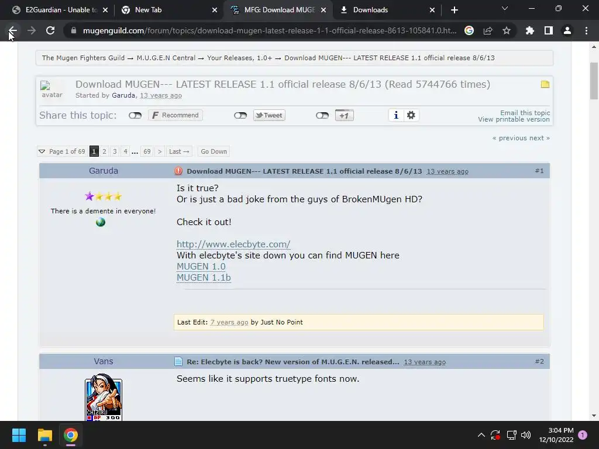Click the share info icon
599x449 pixels.
396,115
